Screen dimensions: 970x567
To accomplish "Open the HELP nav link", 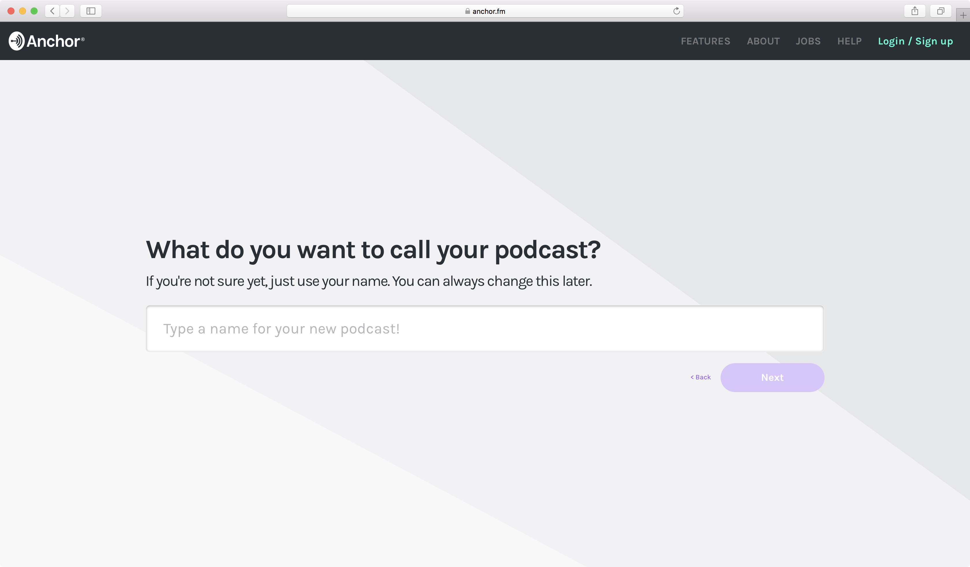I will 849,41.
